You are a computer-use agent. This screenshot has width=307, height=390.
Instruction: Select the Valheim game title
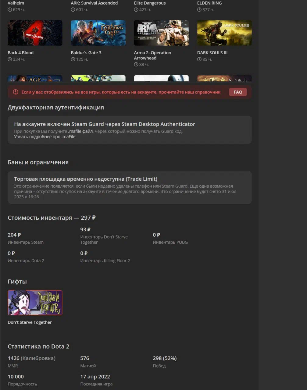(x=16, y=3)
